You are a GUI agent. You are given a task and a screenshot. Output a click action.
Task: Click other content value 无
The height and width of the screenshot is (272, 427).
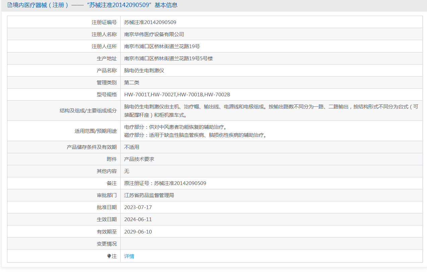[127, 171]
